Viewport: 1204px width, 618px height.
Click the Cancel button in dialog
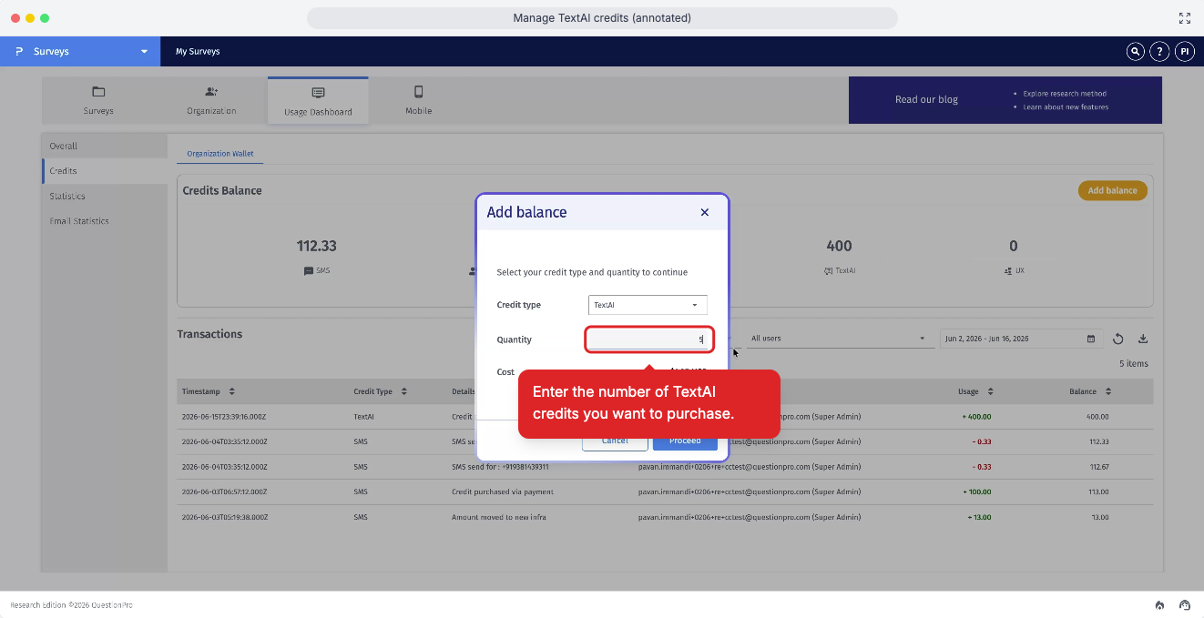tap(615, 441)
